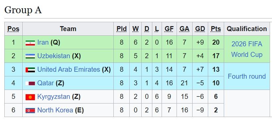Click the Group A section heading

click(x=23, y=10)
